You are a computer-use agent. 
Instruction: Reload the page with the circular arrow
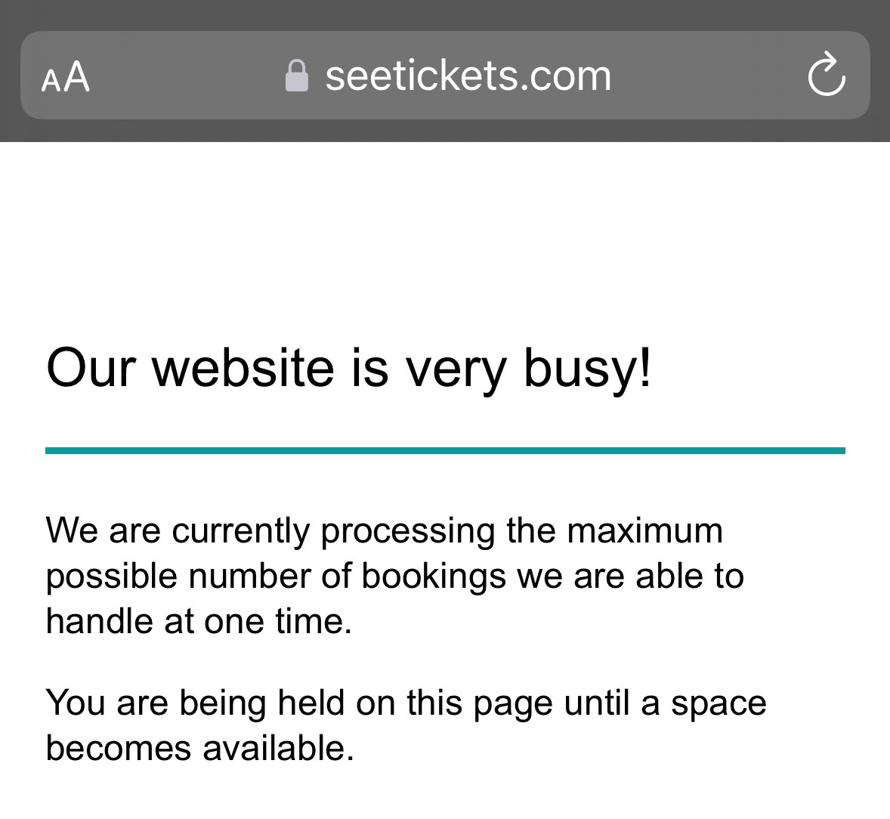pos(827,74)
